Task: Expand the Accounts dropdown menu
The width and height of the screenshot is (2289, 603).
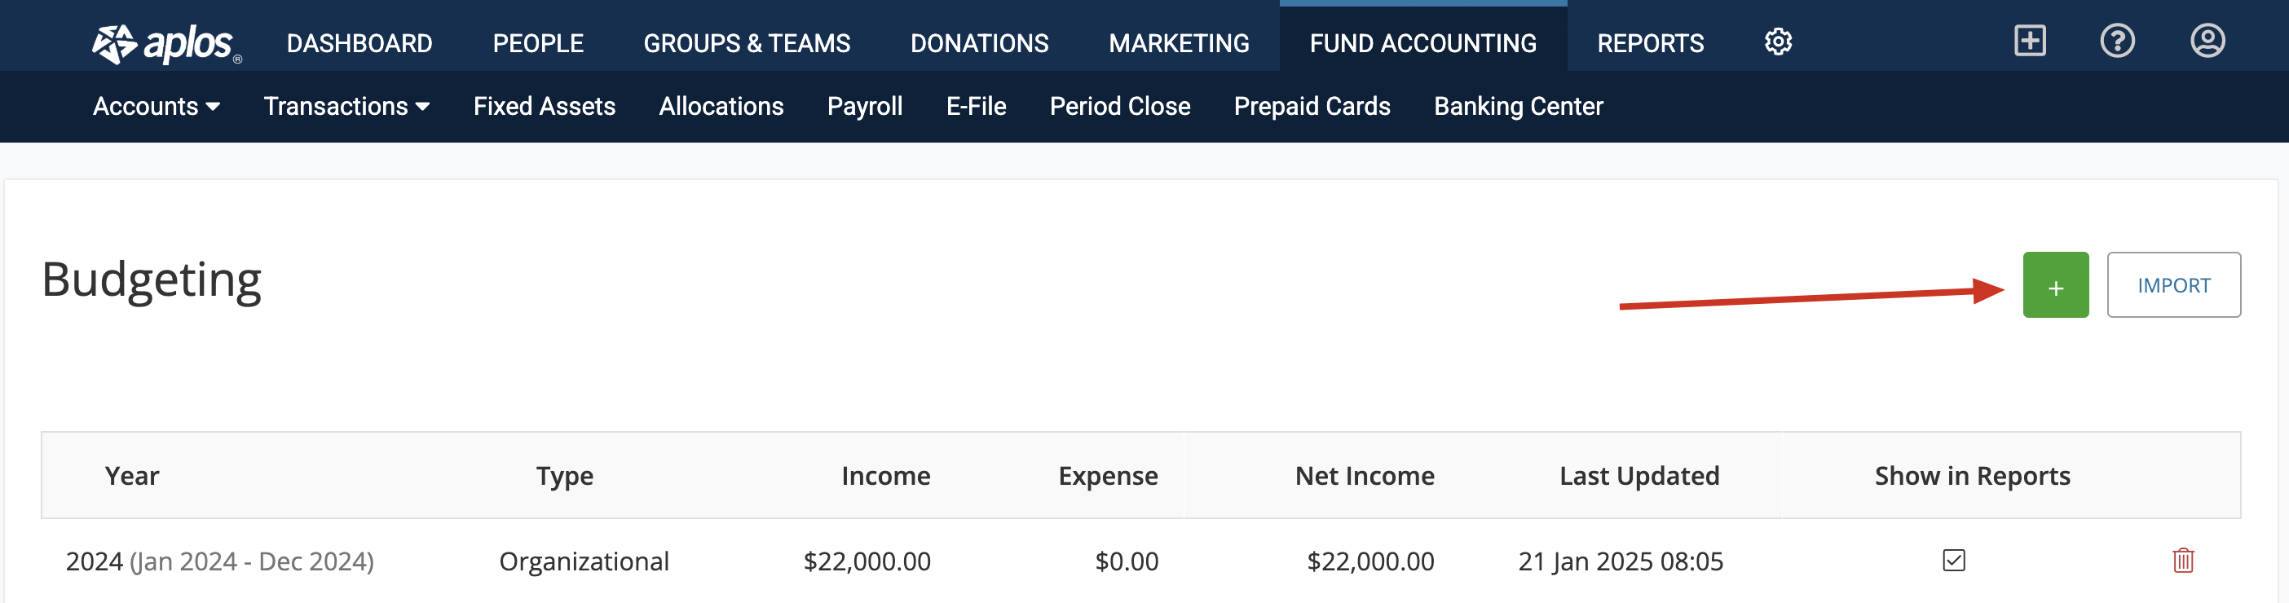Action: click(x=157, y=106)
